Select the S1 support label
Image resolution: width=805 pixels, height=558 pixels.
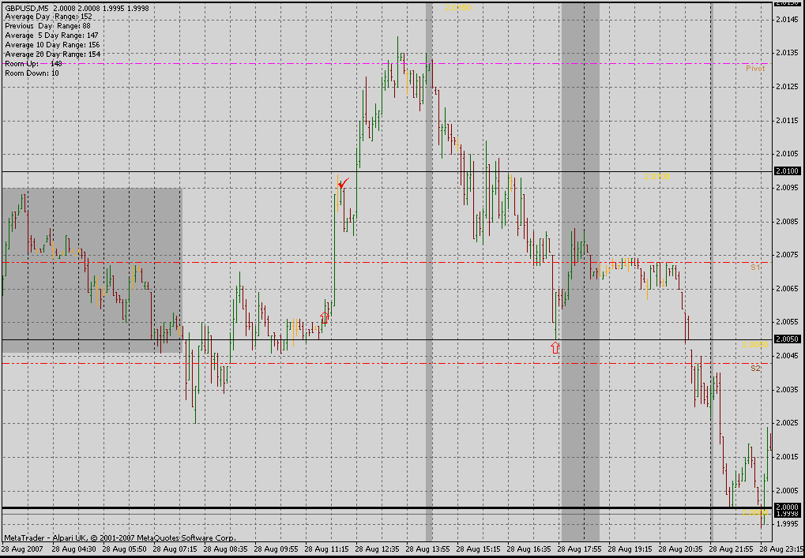(x=755, y=268)
